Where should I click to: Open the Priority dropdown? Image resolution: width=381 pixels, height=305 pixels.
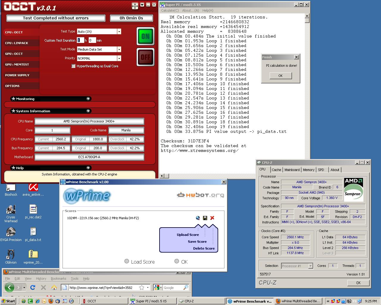pos(119,58)
